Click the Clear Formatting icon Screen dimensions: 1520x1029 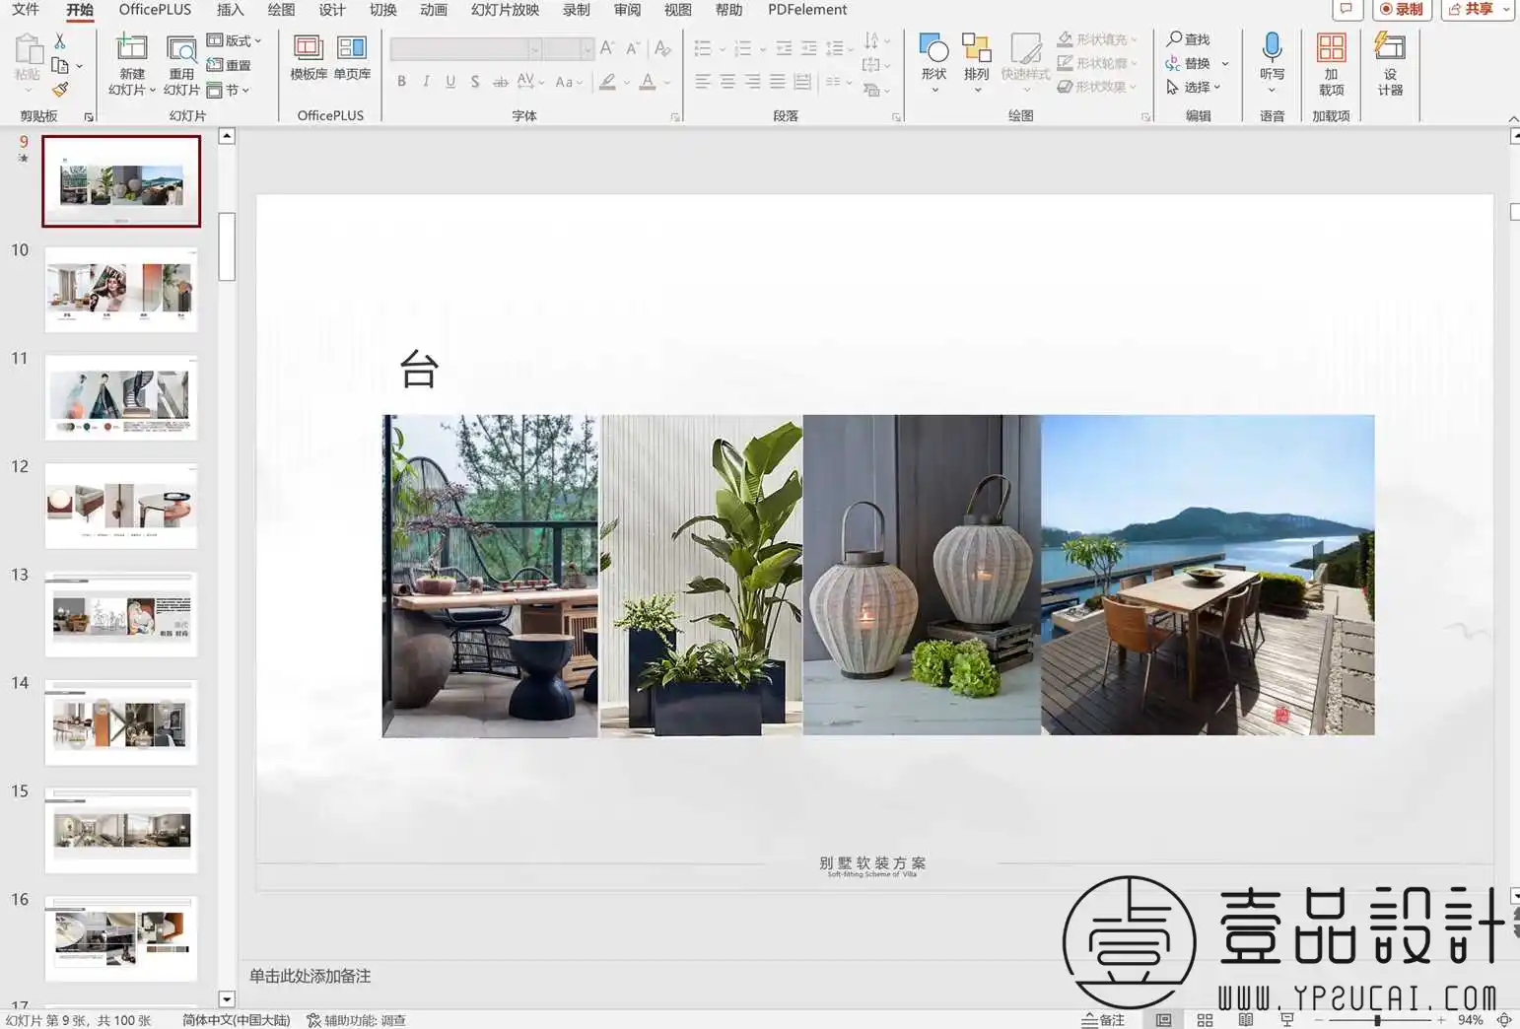662,47
